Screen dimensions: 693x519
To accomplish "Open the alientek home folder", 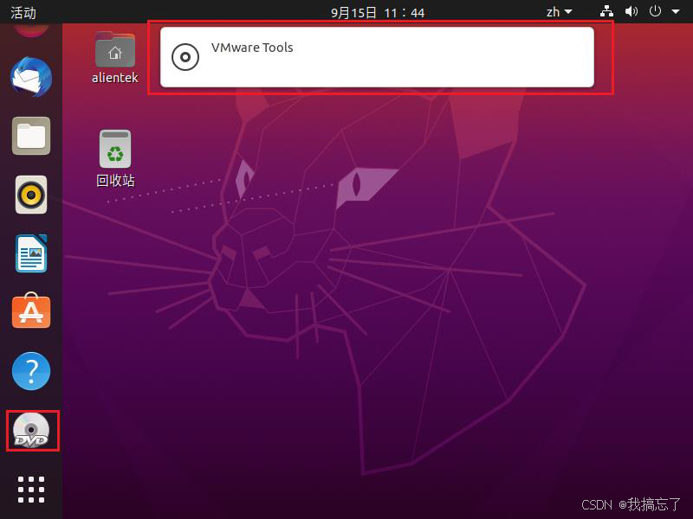I will (115, 57).
